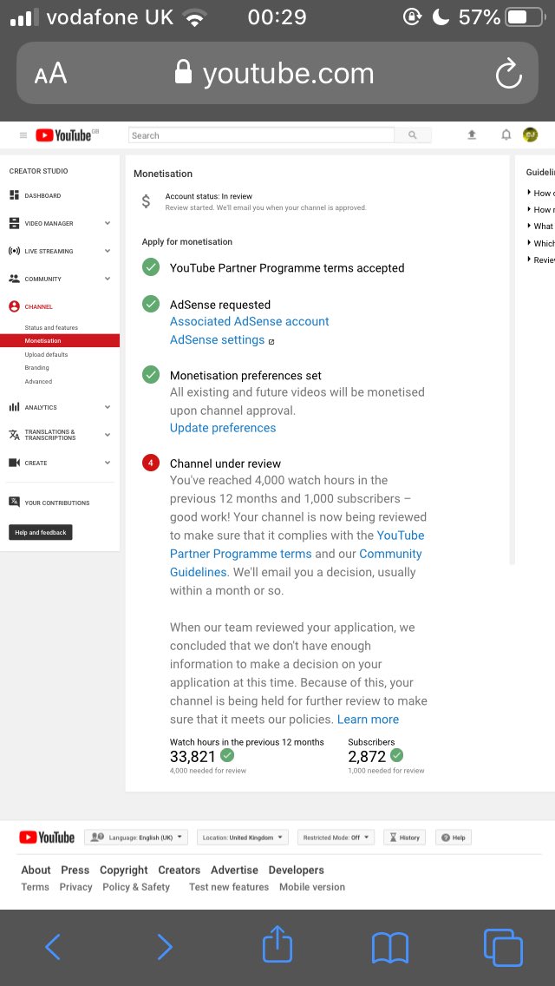Image resolution: width=555 pixels, height=986 pixels.
Task: Open the footer Creators link
Action: click(x=180, y=871)
